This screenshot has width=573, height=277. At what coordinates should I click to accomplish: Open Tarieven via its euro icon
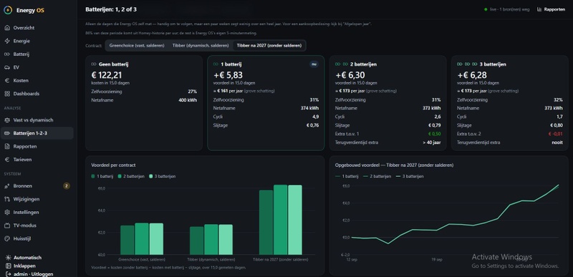pyautogui.click(x=7, y=160)
